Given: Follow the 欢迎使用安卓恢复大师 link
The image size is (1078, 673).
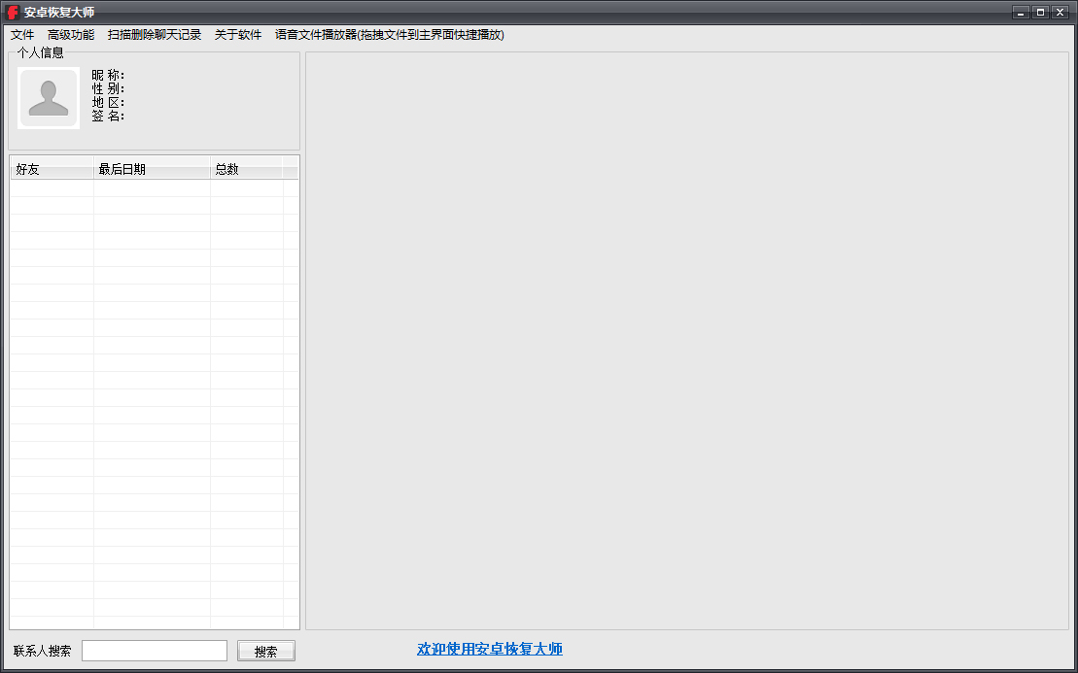Looking at the screenshot, I should pos(489,649).
